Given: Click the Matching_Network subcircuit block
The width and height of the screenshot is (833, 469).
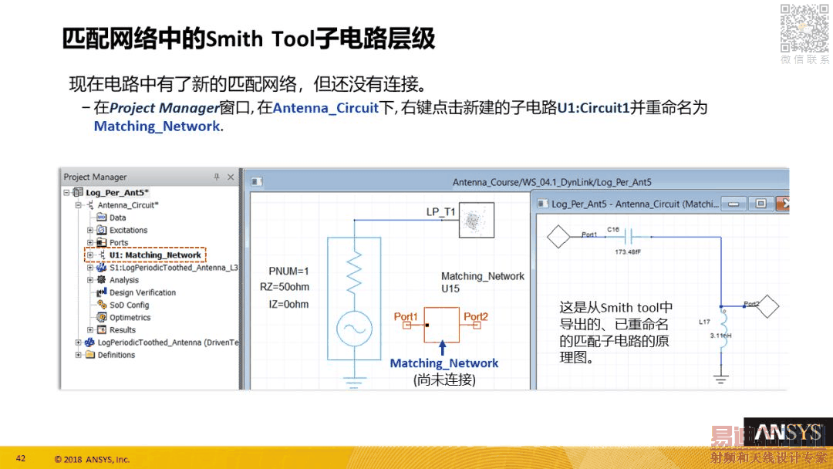Looking at the screenshot, I should 441,325.
